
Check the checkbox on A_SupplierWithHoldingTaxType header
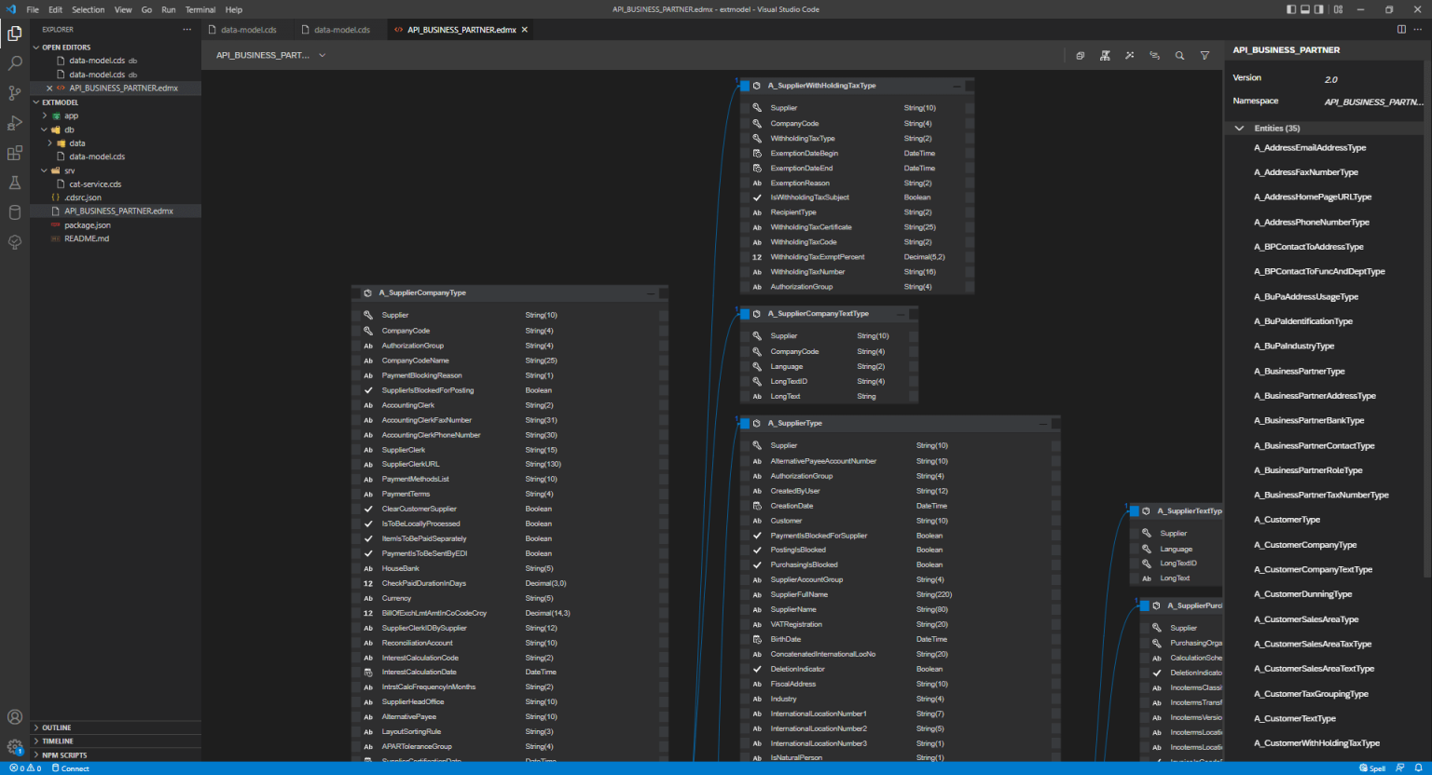(745, 86)
